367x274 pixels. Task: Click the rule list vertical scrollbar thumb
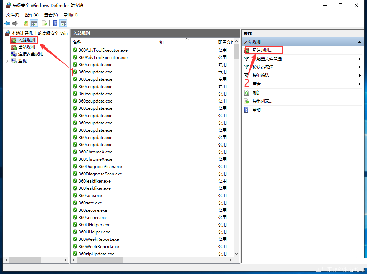pyautogui.click(x=236, y=51)
